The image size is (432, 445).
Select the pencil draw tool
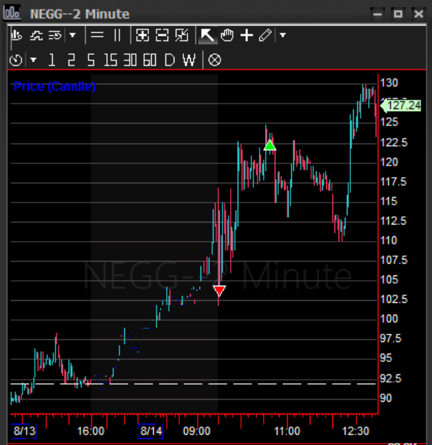(x=265, y=36)
